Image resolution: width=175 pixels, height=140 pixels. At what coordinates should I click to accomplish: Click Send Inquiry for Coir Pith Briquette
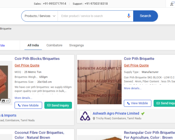tap(164, 103)
